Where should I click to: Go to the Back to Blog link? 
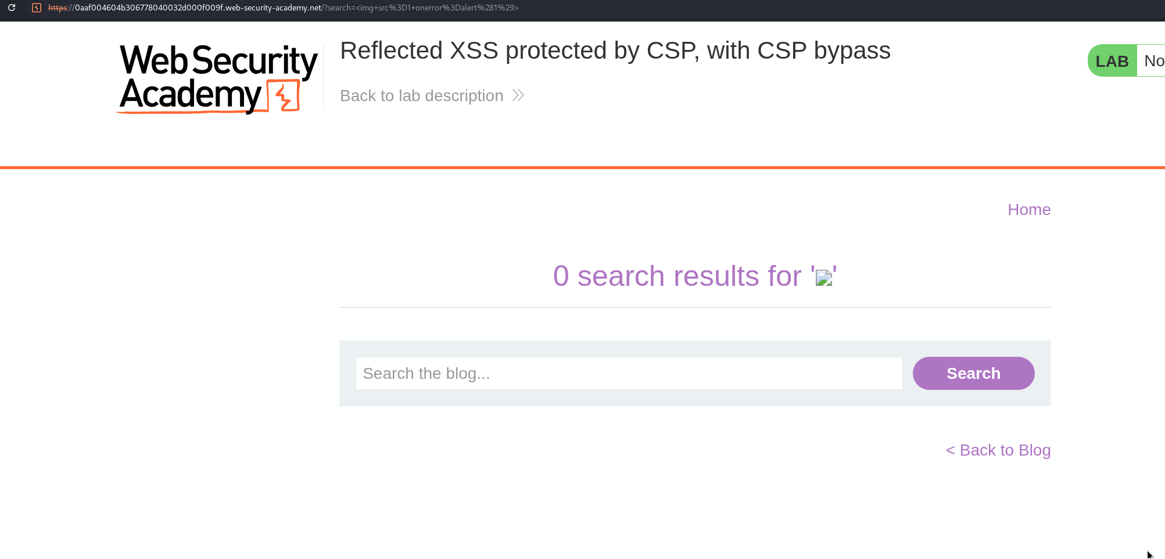tap(998, 450)
